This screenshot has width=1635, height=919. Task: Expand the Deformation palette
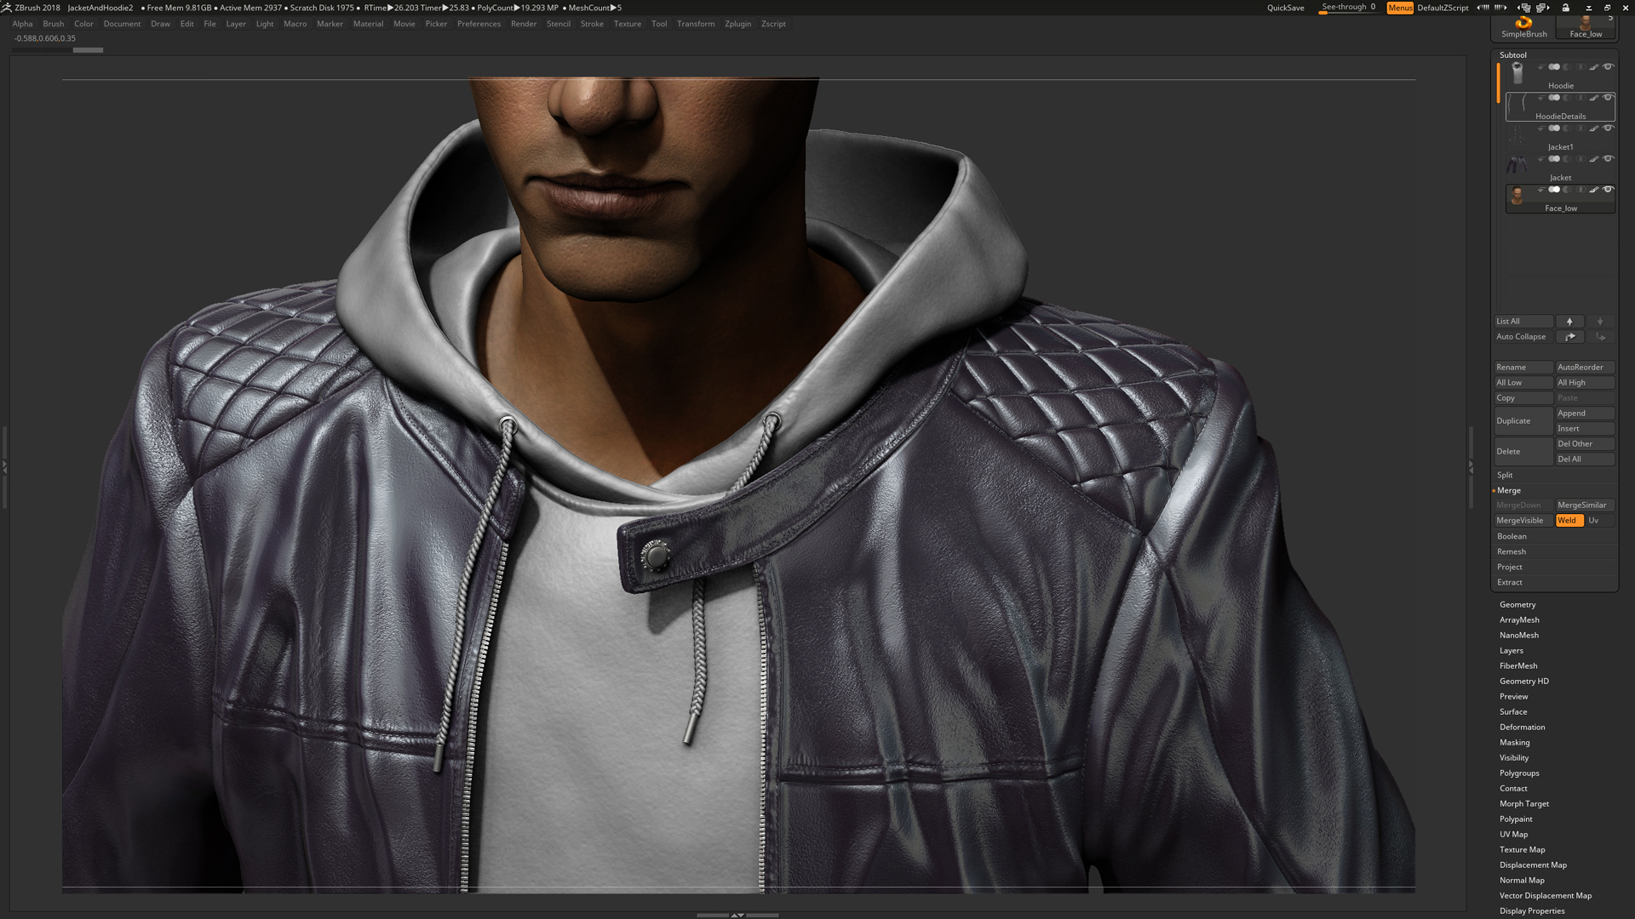[1522, 727]
